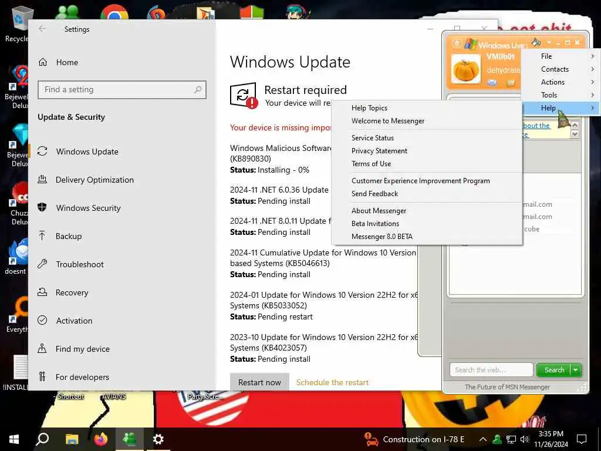Viewport: 601px width, 451px height.
Task: Click the Search the web input field
Action: coord(491,370)
